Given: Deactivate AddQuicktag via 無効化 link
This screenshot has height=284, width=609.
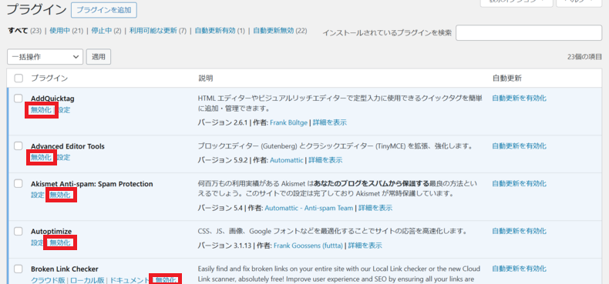Looking at the screenshot, I should click(41, 110).
